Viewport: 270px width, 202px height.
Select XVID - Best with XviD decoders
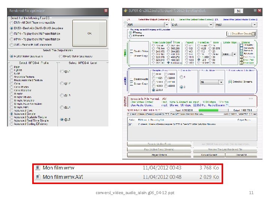pos(12,45)
